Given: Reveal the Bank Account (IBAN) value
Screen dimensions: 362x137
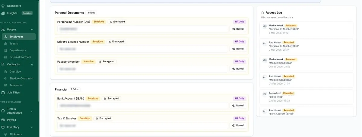Looking at the screenshot, I should tap(238, 106).
